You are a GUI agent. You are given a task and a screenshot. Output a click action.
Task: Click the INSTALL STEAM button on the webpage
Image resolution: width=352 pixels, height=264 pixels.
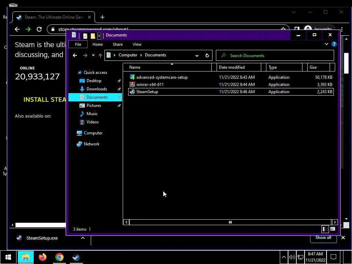click(45, 100)
